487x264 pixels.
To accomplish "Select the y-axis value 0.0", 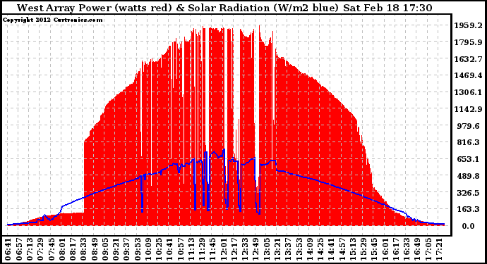I will pos(469,226).
